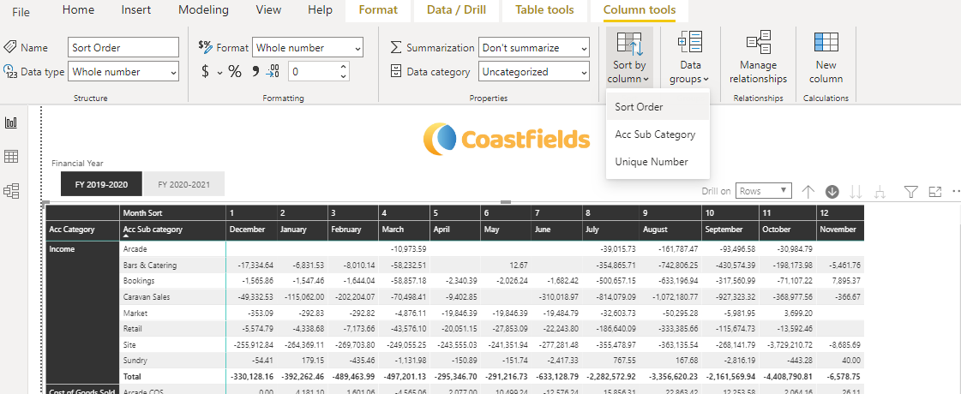961x394 pixels.
Task: Open the Summarization dropdown
Action: point(534,47)
